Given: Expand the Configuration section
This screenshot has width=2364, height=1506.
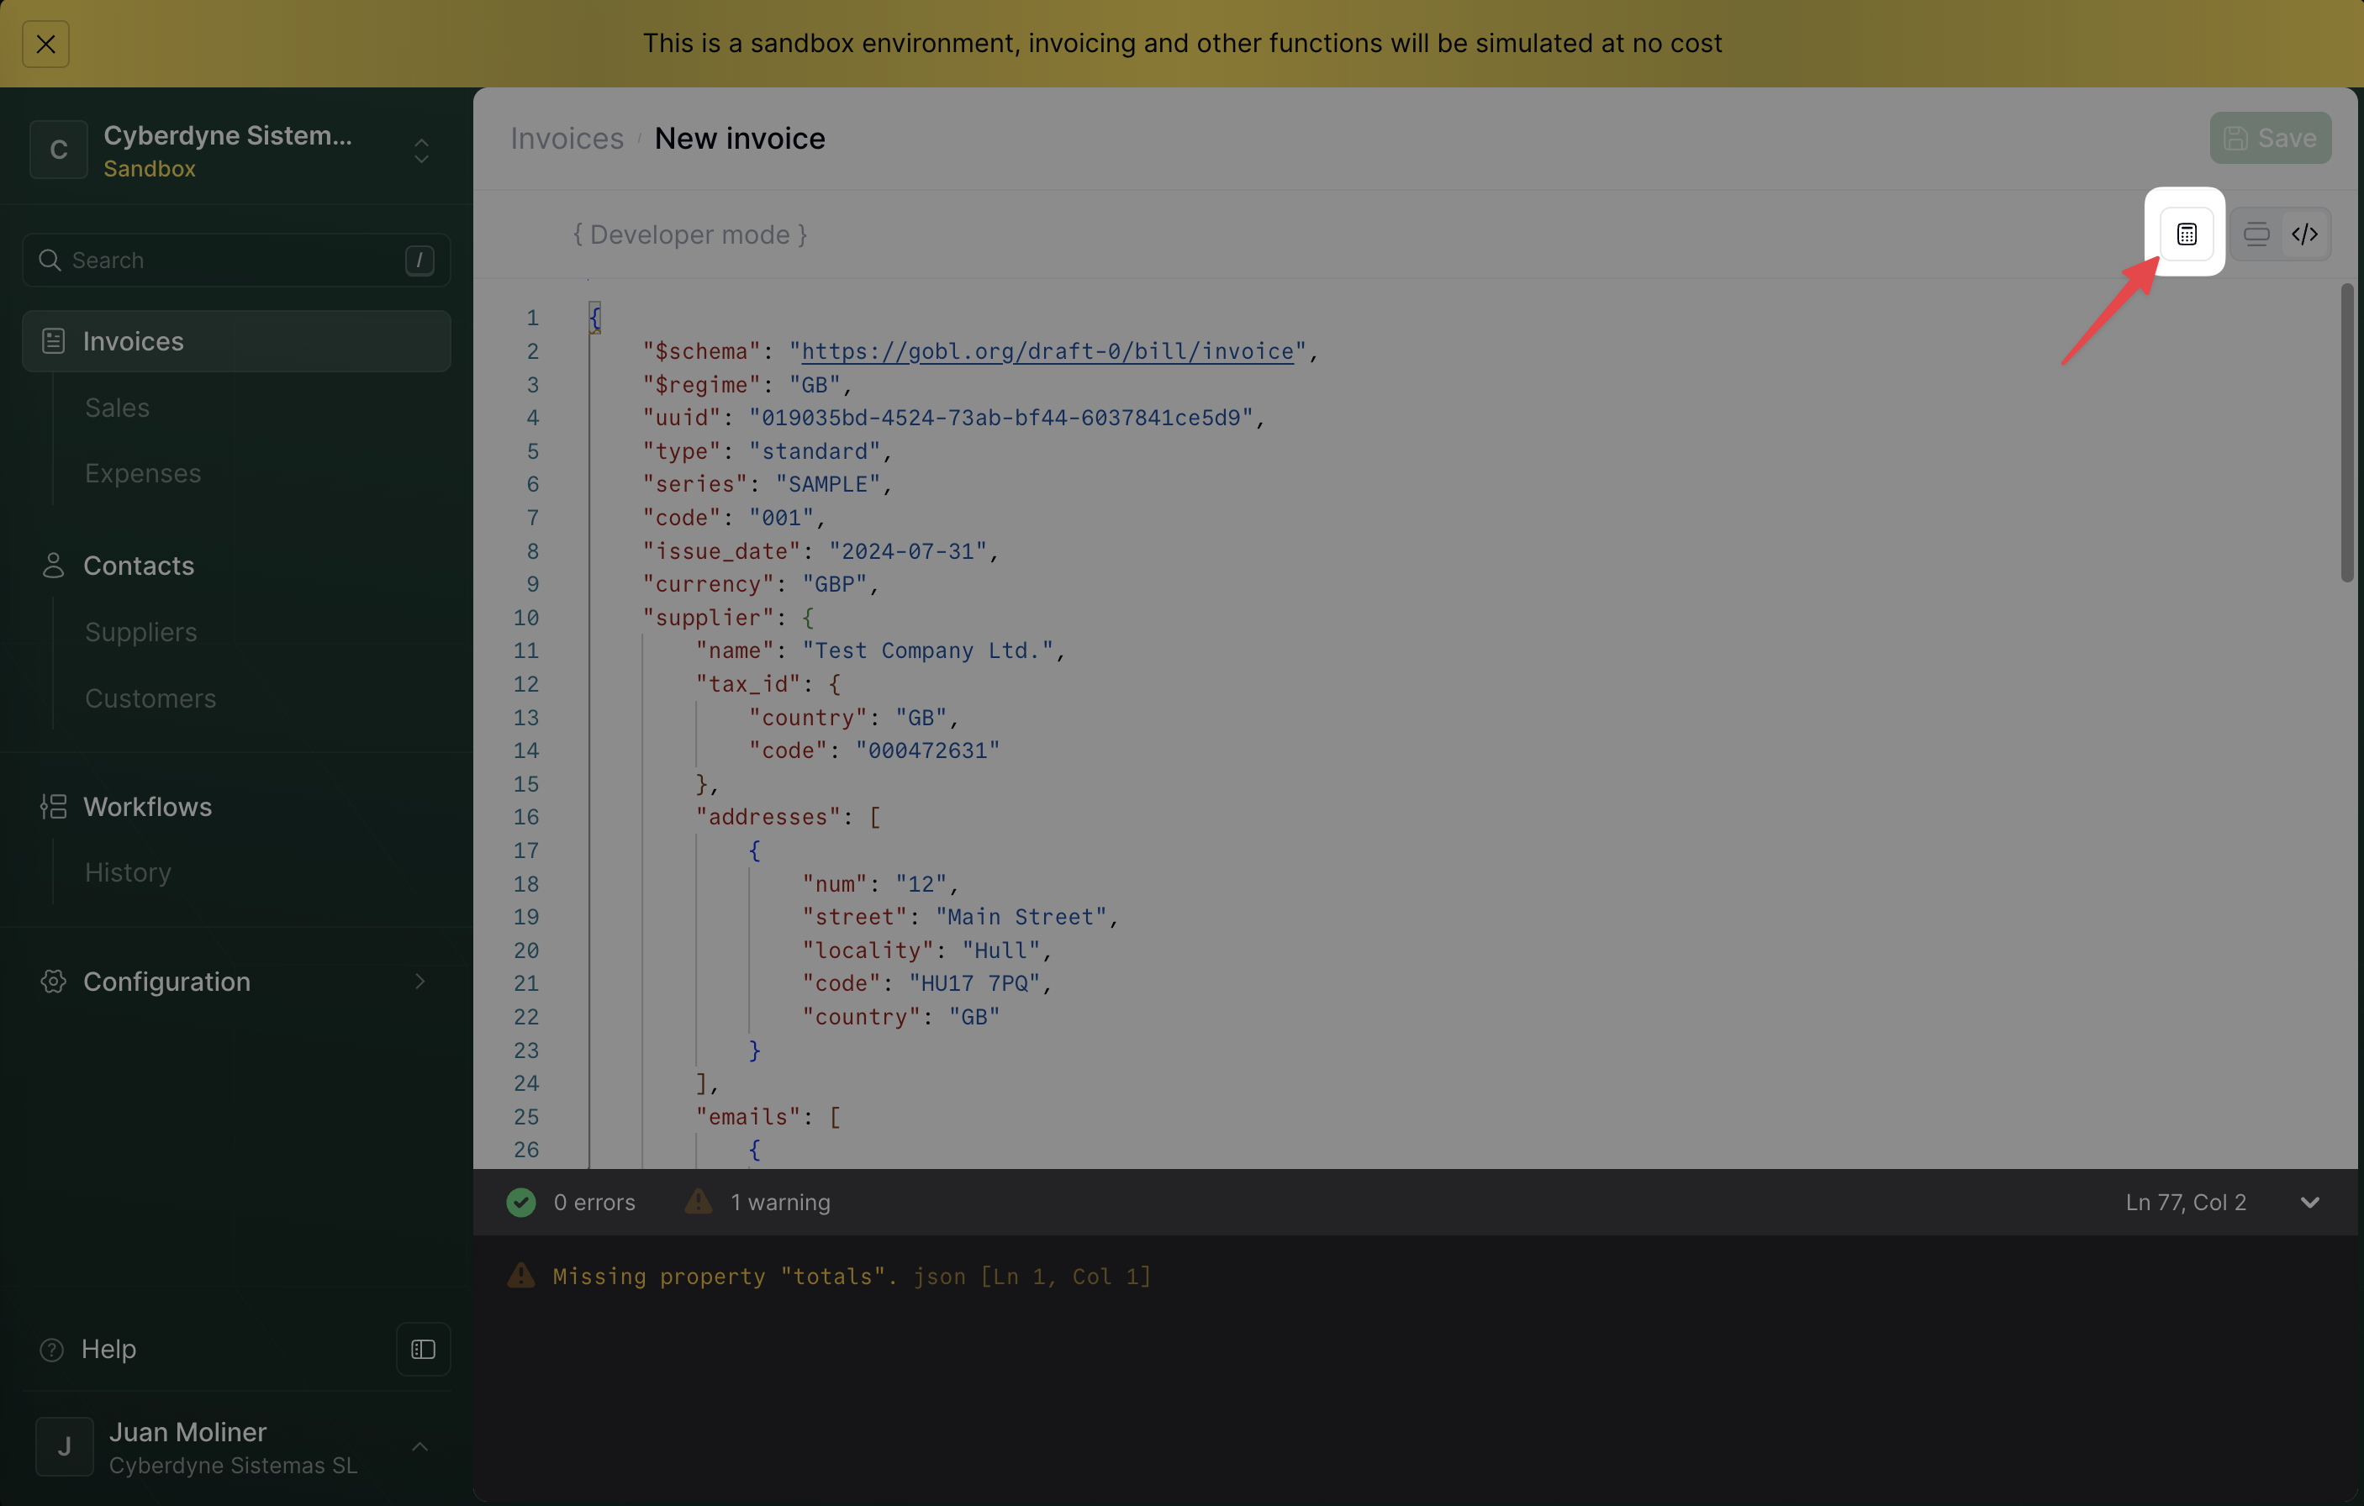Looking at the screenshot, I should click(165, 981).
